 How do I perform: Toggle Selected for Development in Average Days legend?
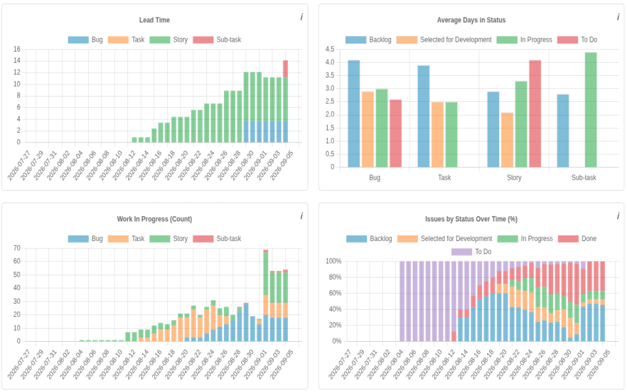pyautogui.click(x=444, y=40)
